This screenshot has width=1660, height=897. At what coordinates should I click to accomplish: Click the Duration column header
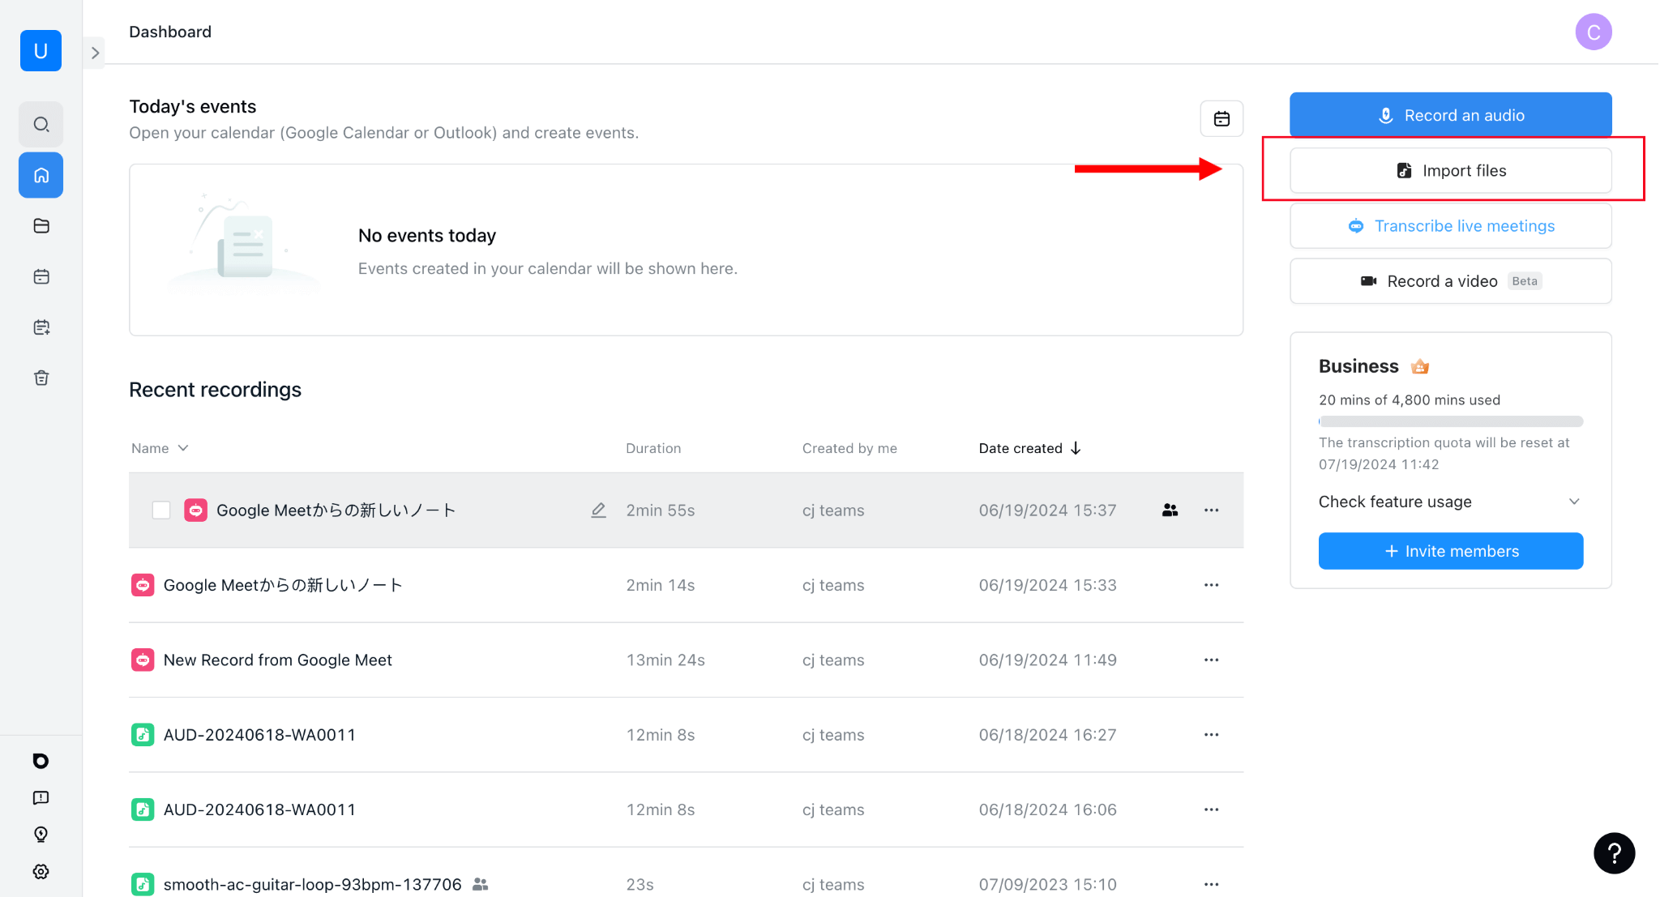point(653,448)
